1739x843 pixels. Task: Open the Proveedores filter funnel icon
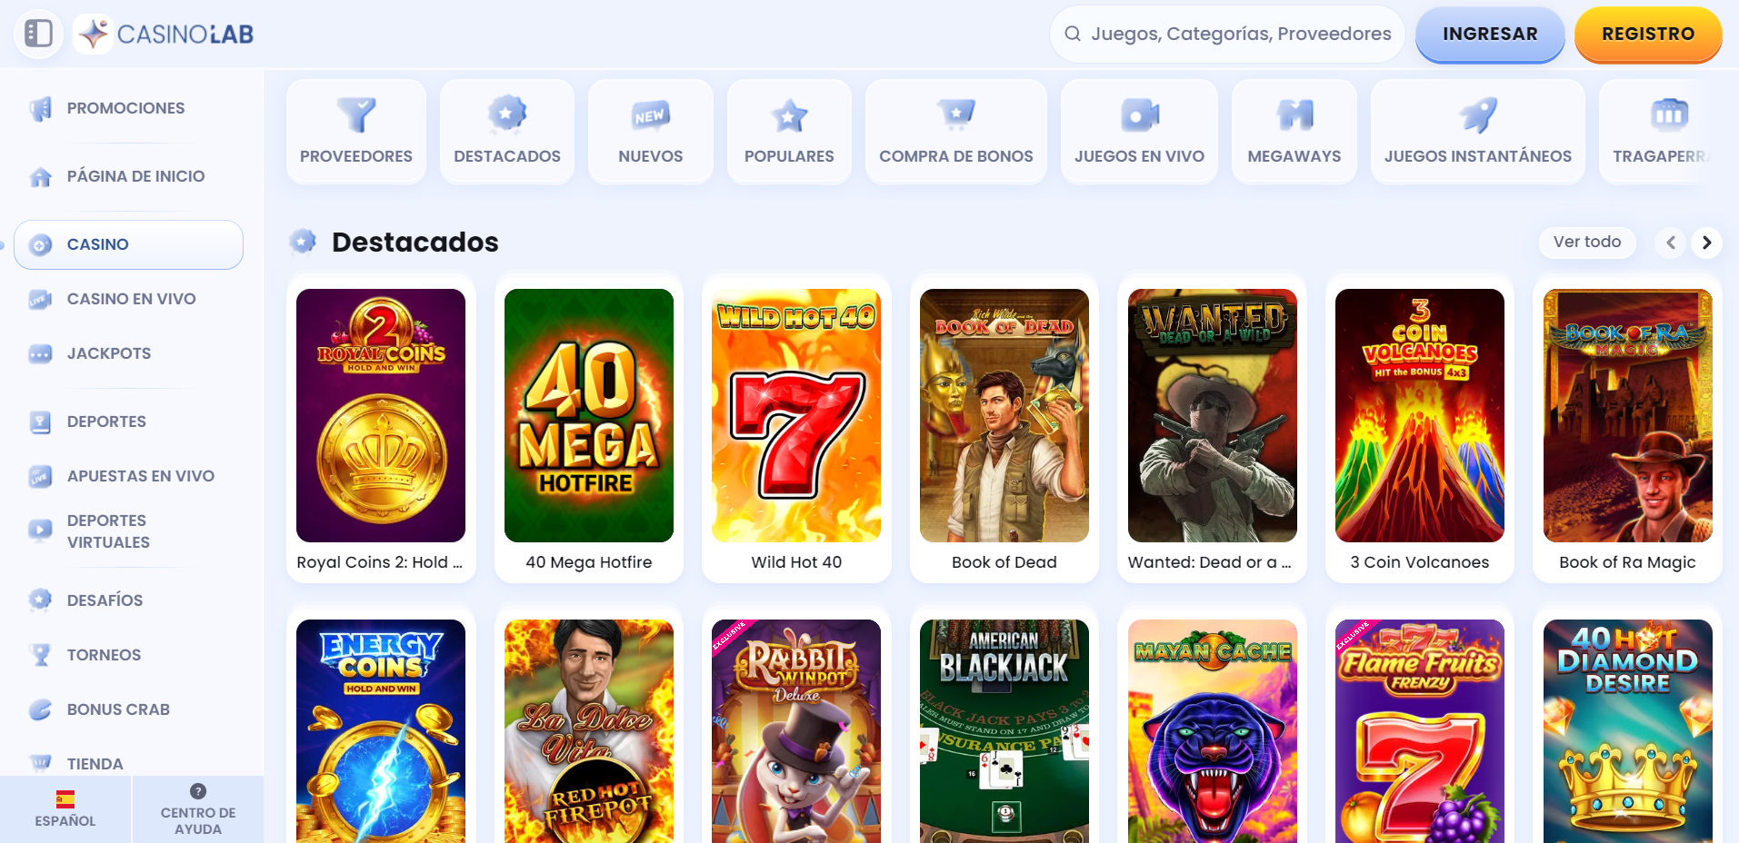click(x=356, y=114)
